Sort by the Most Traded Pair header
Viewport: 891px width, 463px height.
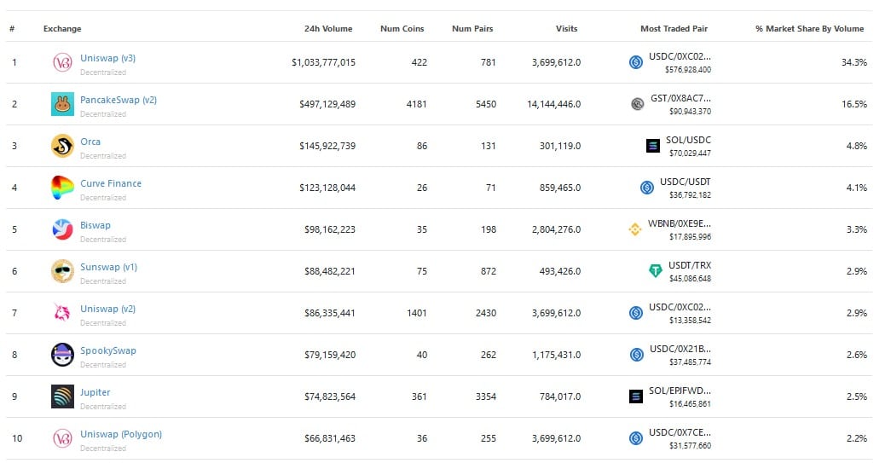click(674, 28)
